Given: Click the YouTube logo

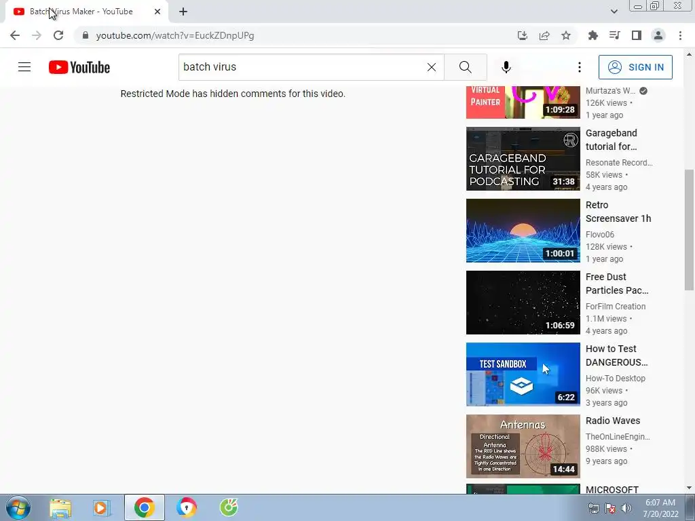Looking at the screenshot, I should pos(79,67).
